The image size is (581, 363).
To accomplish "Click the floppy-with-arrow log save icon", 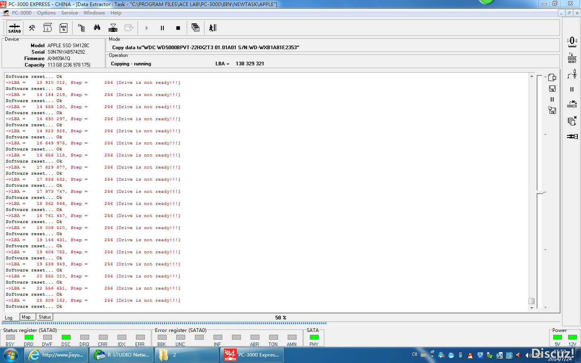I will 552,110.
